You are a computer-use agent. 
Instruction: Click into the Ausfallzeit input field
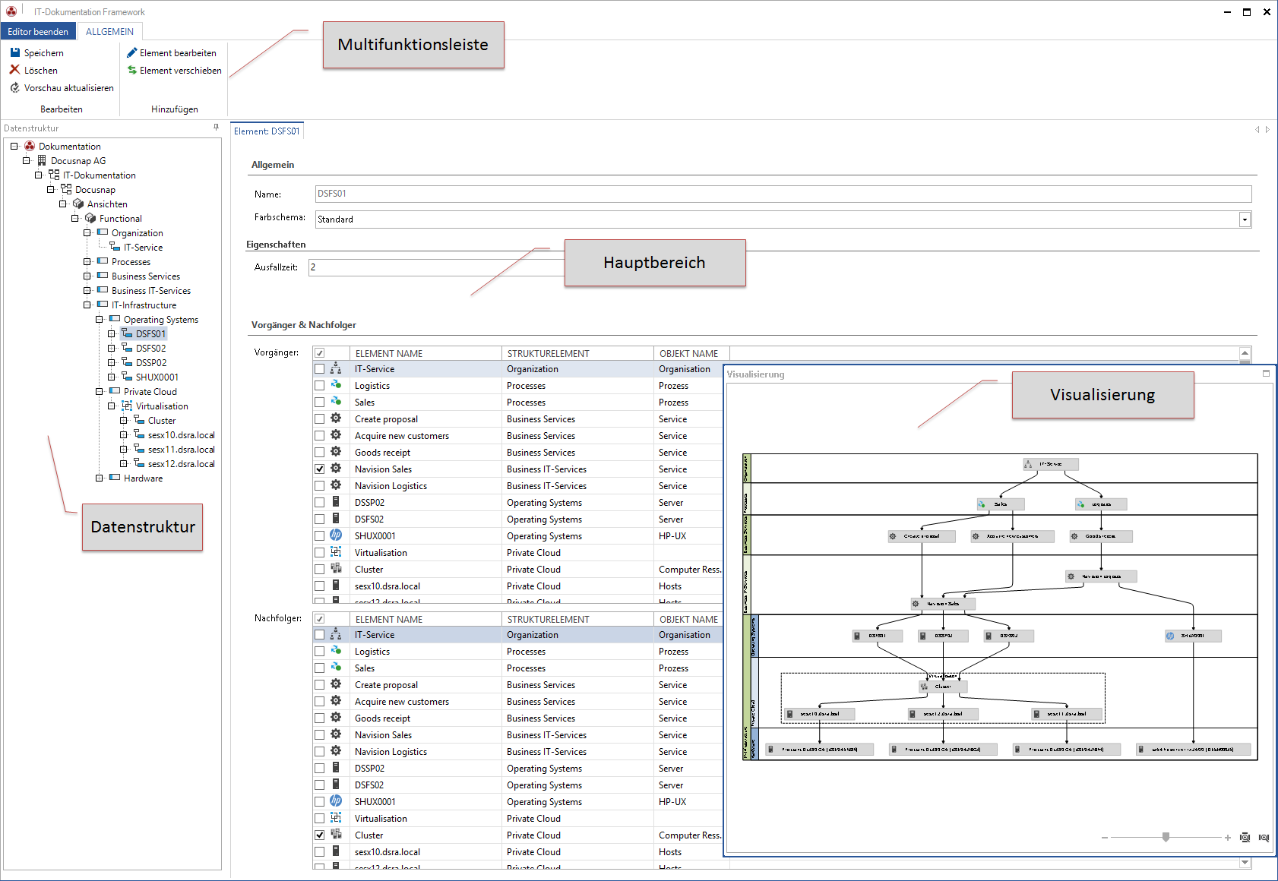[x=437, y=267]
